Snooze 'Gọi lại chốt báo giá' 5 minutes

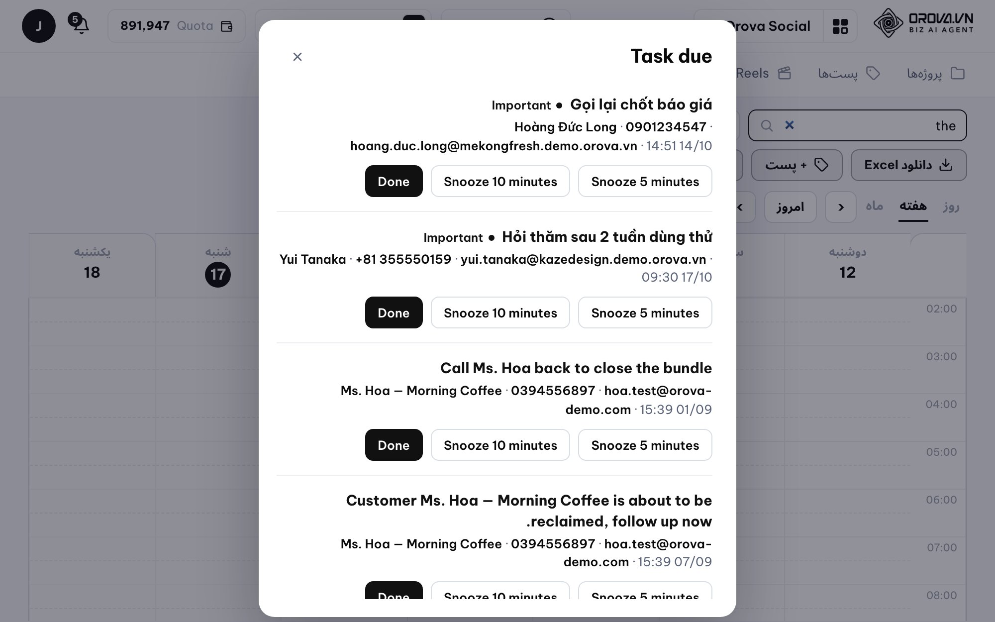pos(645,181)
